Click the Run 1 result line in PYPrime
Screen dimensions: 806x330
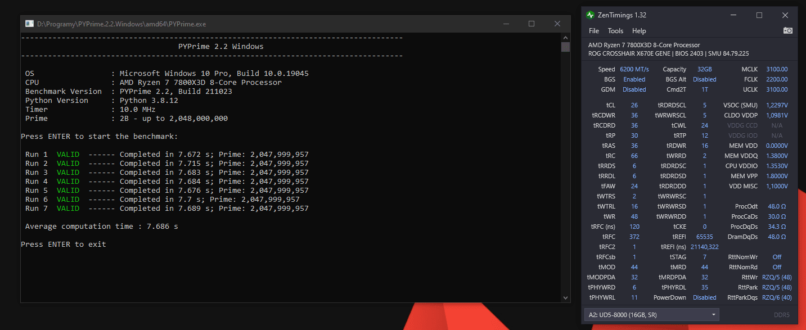[x=167, y=155]
